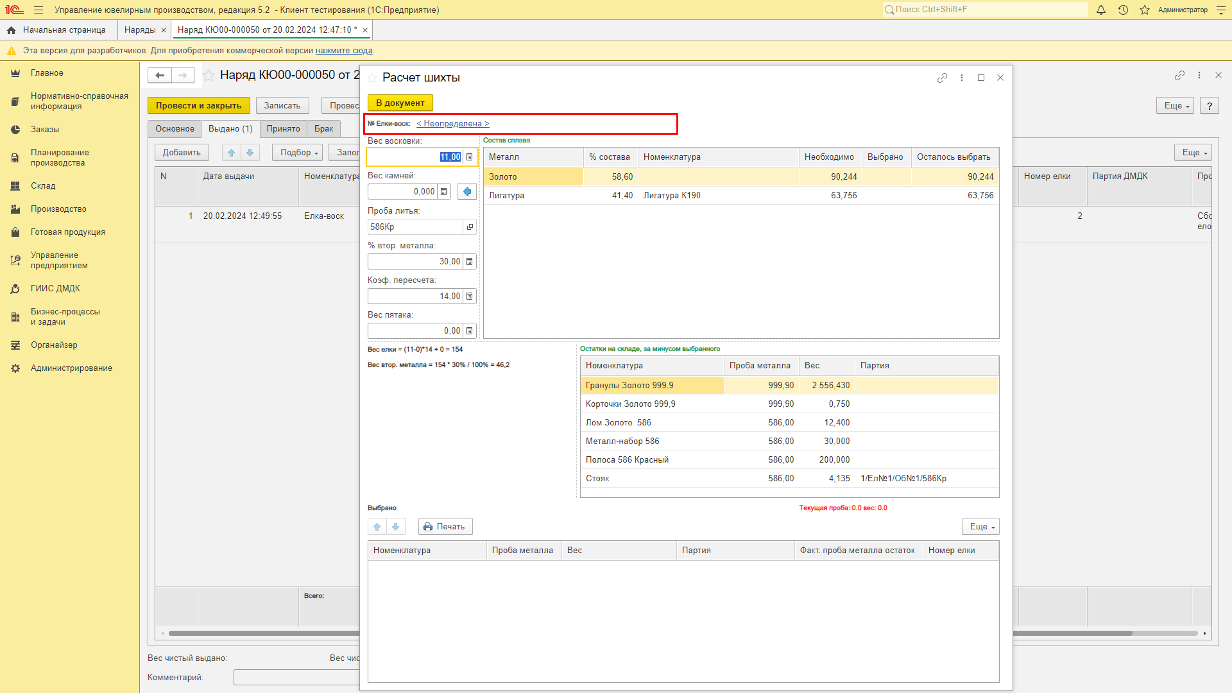Viewport: 1232px width, 693px height.
Task: Open the Наряд window three-dot menu
Action: coord(1199,75)
